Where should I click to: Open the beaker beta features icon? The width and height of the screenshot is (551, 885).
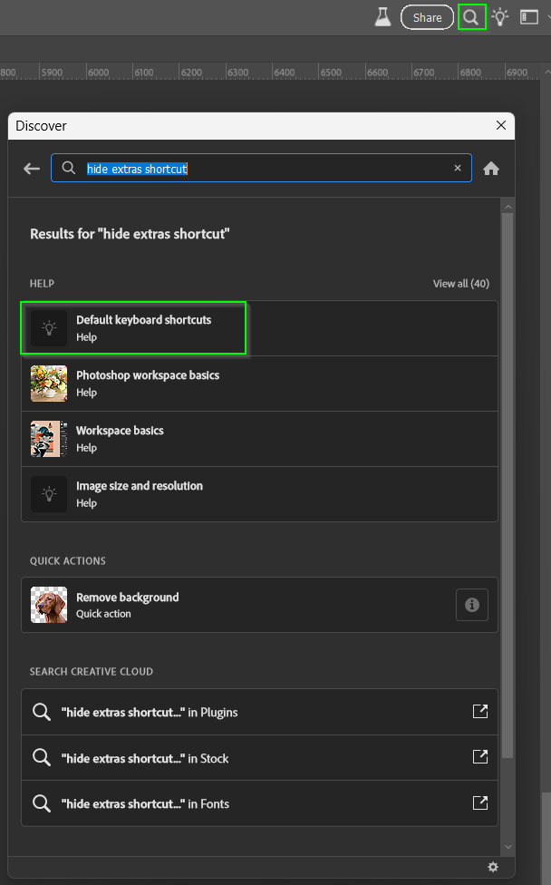pos(383,17)
